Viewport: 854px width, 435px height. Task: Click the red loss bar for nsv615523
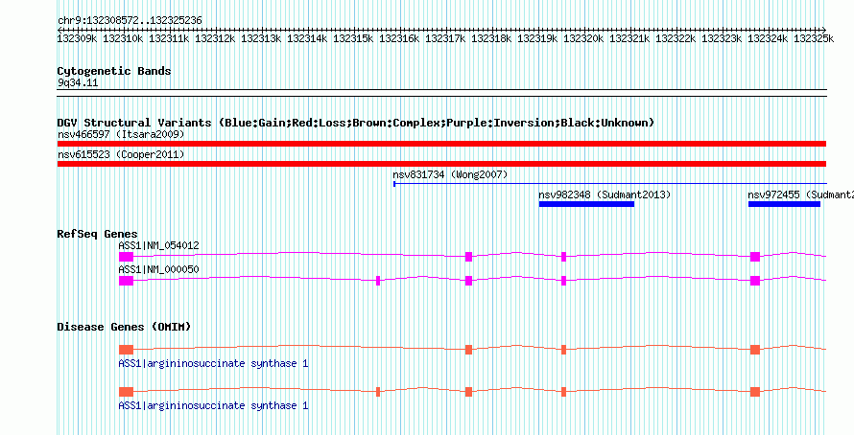441,164
